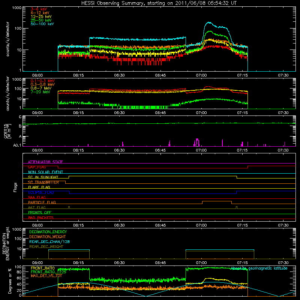
Task: Click the 'DECIMATION ENERGY or weight' axis label
Action: click(6, 243)
